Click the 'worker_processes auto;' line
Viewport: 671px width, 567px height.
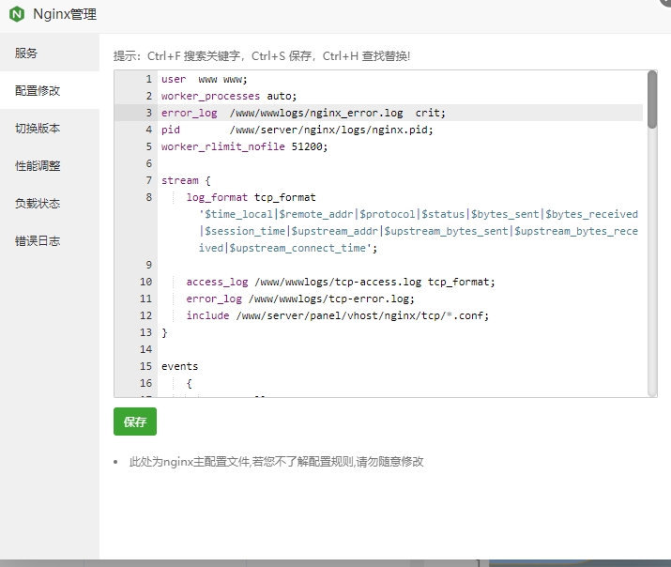tap(229, 96)
